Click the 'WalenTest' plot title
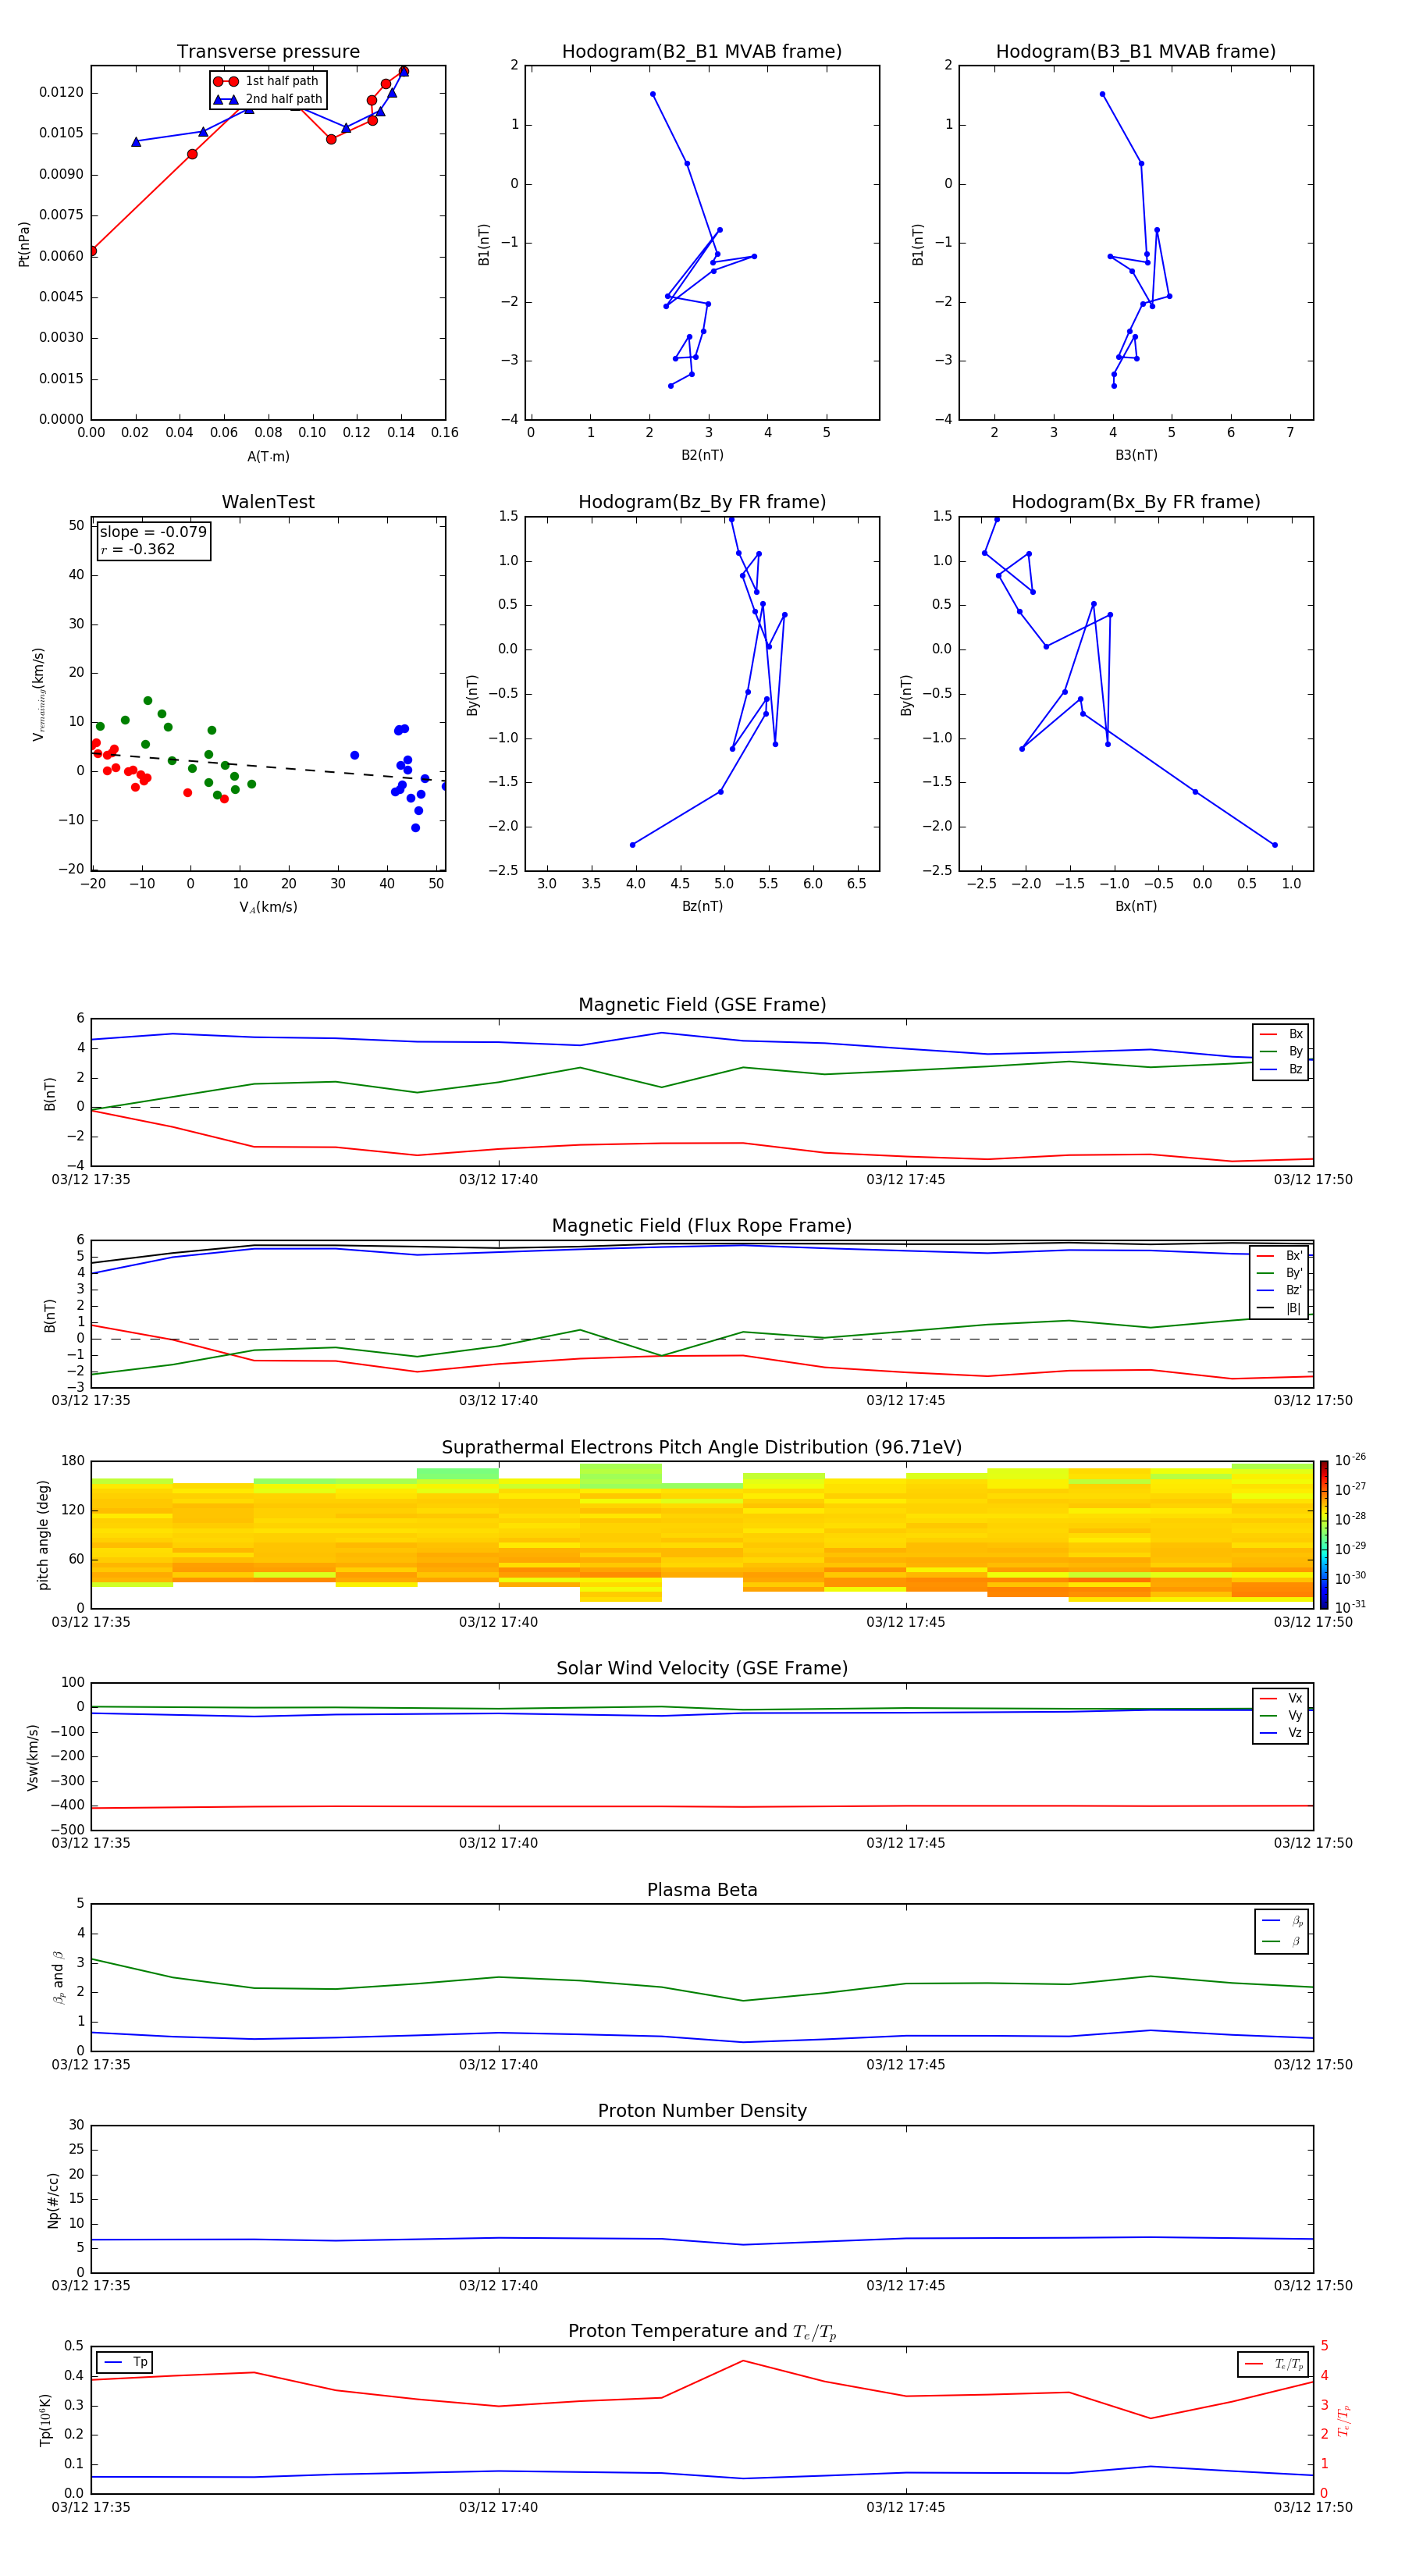This screenshot has height=2576, width=1405. coord(268,502)
